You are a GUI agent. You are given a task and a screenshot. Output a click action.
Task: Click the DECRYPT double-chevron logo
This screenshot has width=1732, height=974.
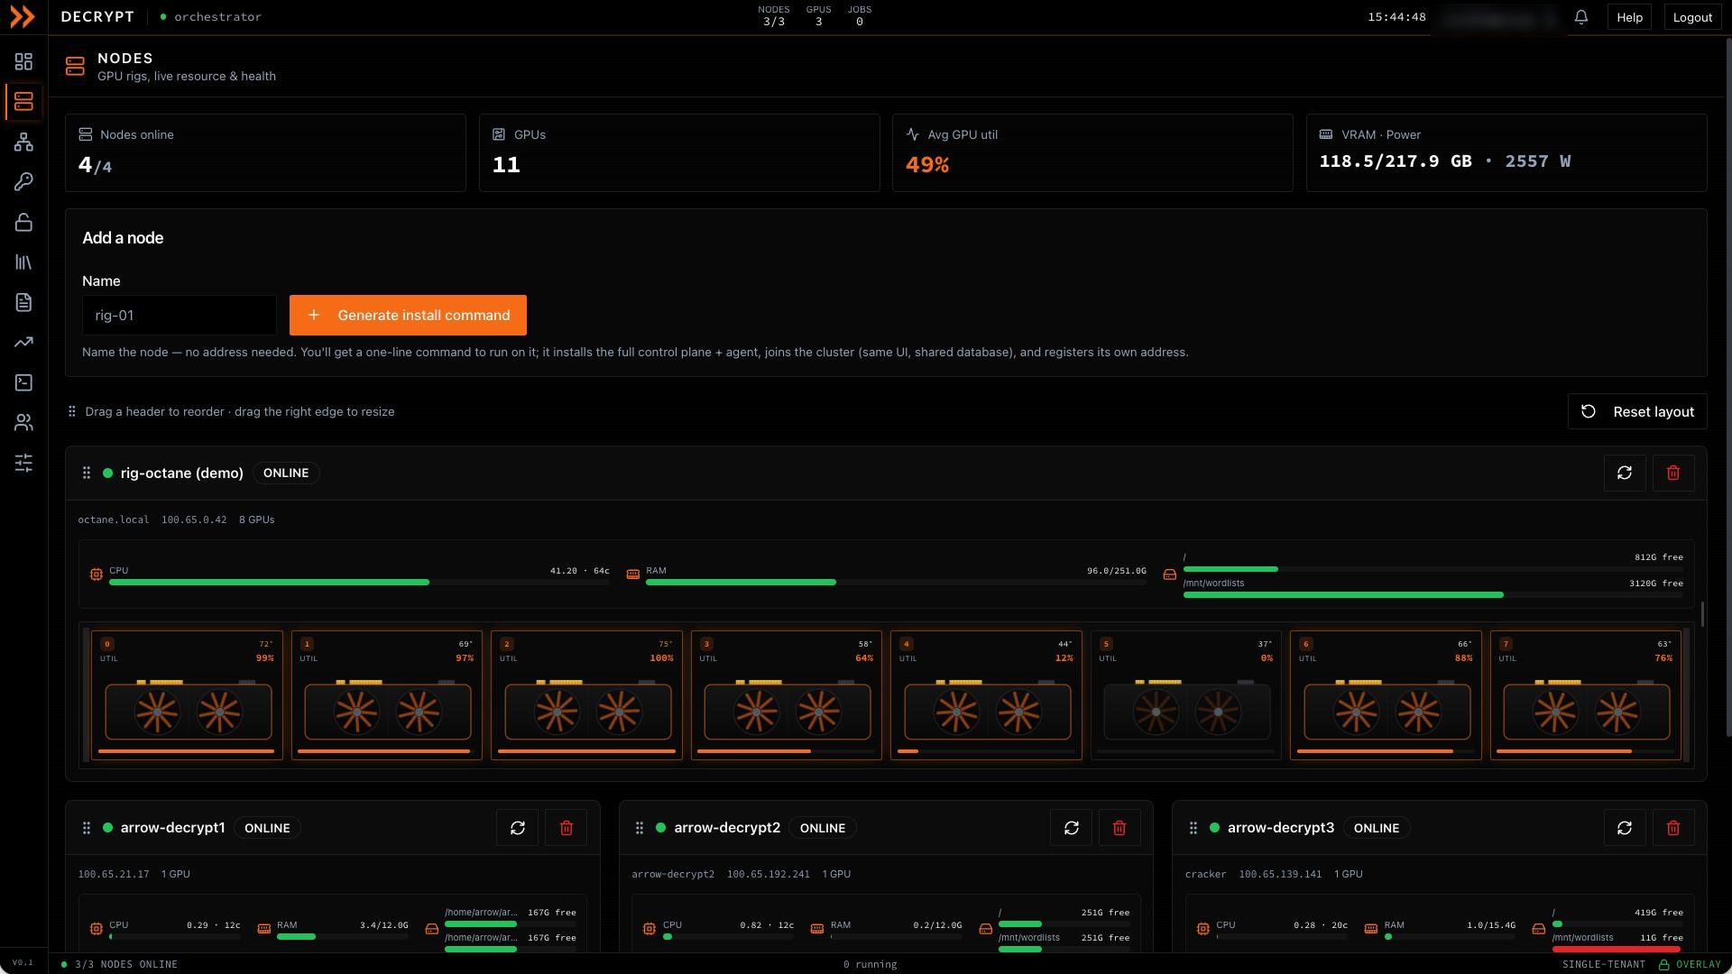click(x=23, y=17)
